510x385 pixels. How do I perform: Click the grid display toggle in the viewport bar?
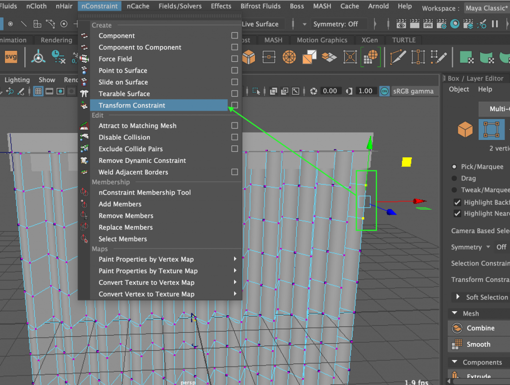38,91
